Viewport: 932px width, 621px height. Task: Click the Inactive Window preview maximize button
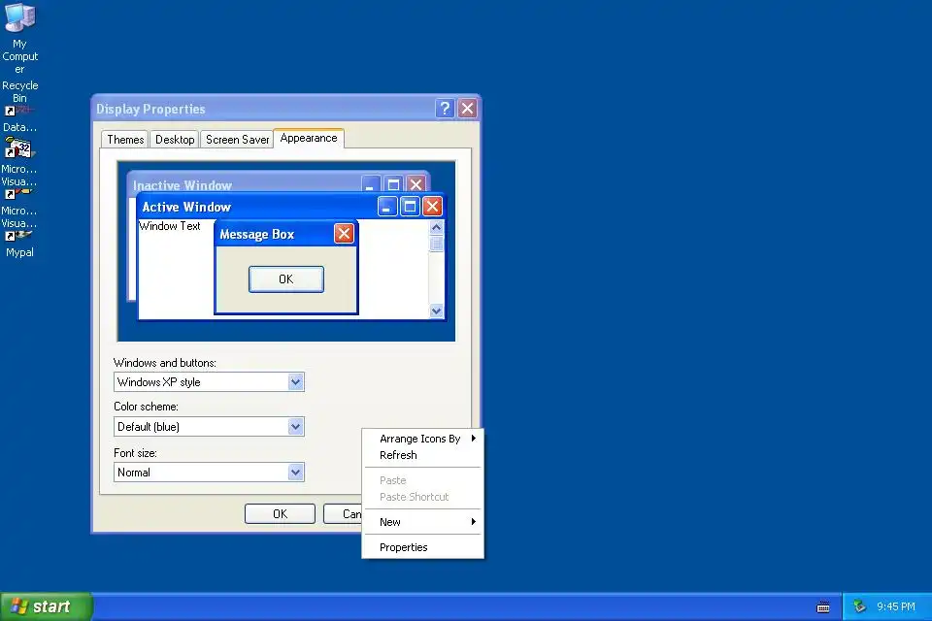(x=393, y=184)
